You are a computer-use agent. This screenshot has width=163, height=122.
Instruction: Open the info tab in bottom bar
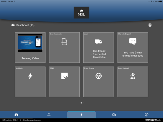click(x=146, y=115)
